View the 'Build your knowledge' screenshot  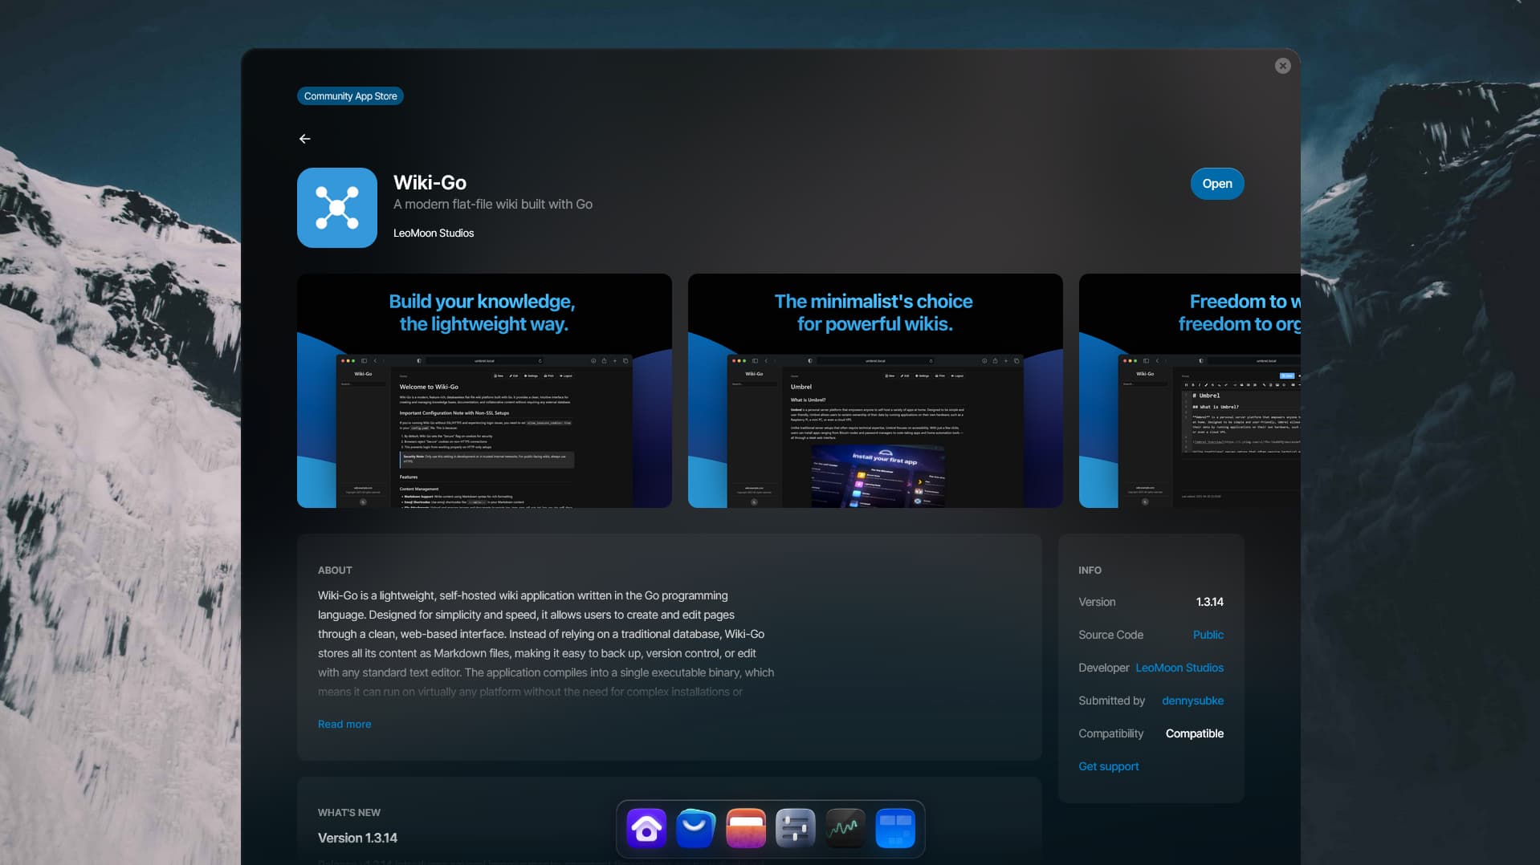484,391
